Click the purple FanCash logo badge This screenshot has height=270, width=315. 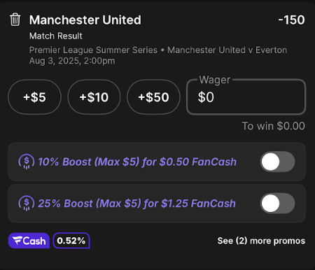tap(29, 241)
